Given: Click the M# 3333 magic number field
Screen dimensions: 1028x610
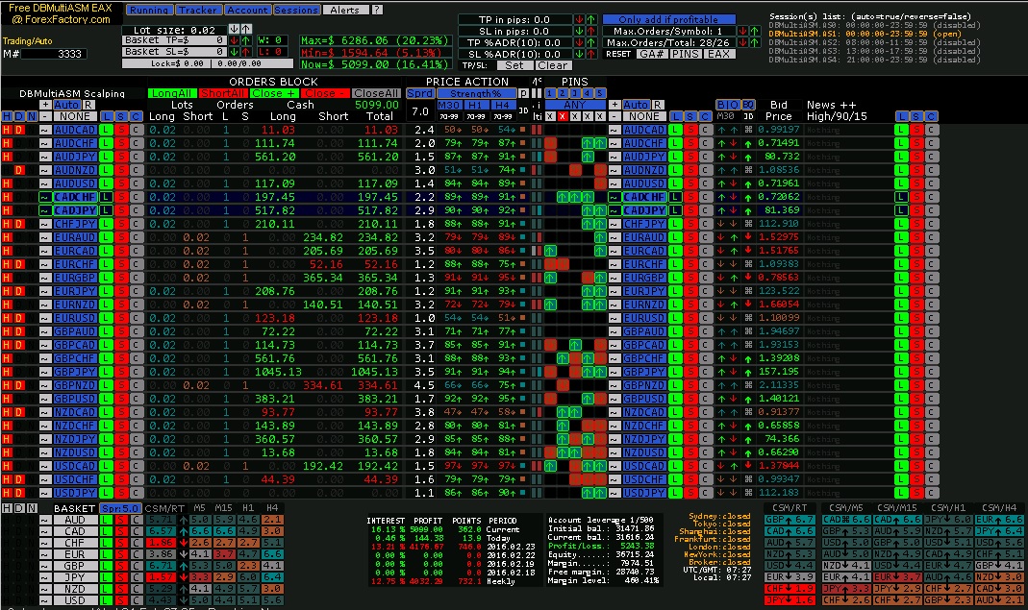Looking at the screenshot, I should (x=54, y=54).
